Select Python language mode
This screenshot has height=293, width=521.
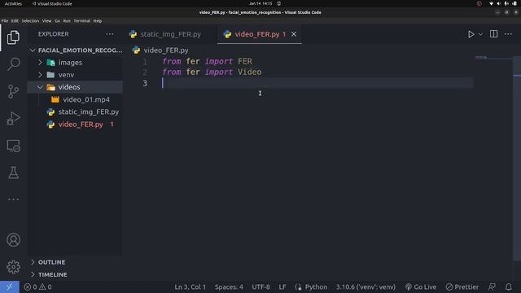(316, 286)
